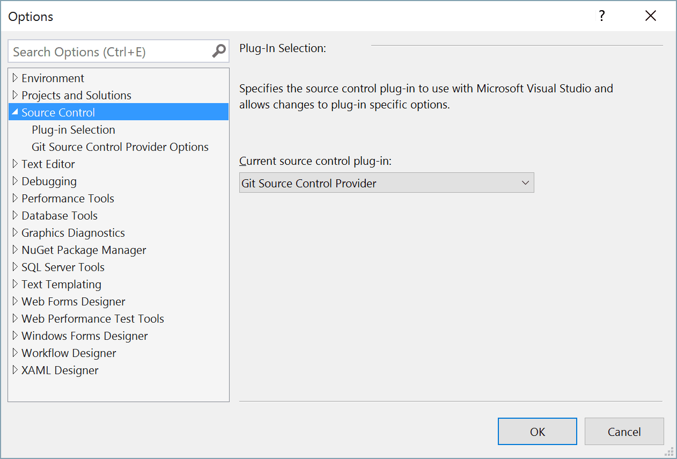Click the search magnifier icon
The height and width of the screenshot is (459, 677).
219,52
